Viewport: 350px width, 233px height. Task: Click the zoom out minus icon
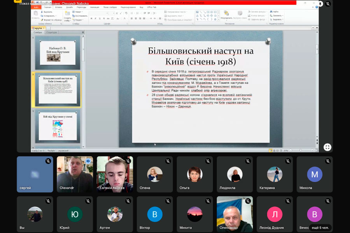tap(290, 150)
